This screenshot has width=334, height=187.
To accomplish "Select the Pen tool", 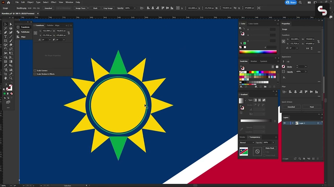I will [x=5, y=32].
